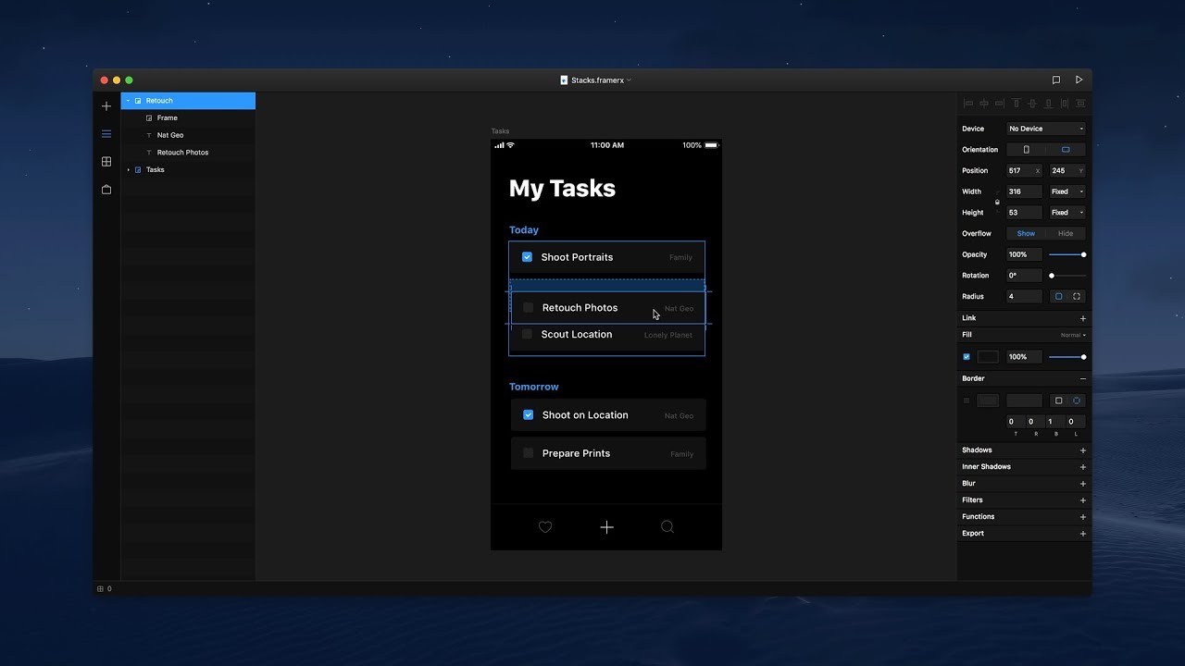Click the Fill opacity slider handle
The image size is (1185, 666).
point(1083,357)
